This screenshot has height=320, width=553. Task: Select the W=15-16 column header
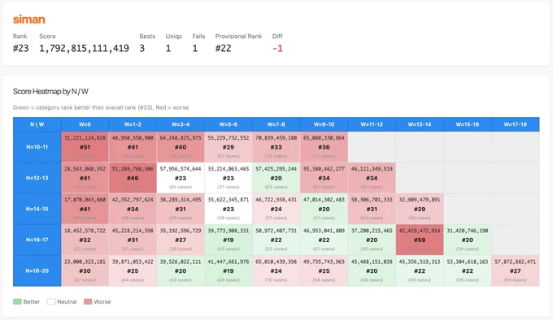pos(468,124)
